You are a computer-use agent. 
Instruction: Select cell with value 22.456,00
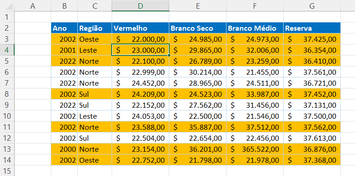[255, 138]
